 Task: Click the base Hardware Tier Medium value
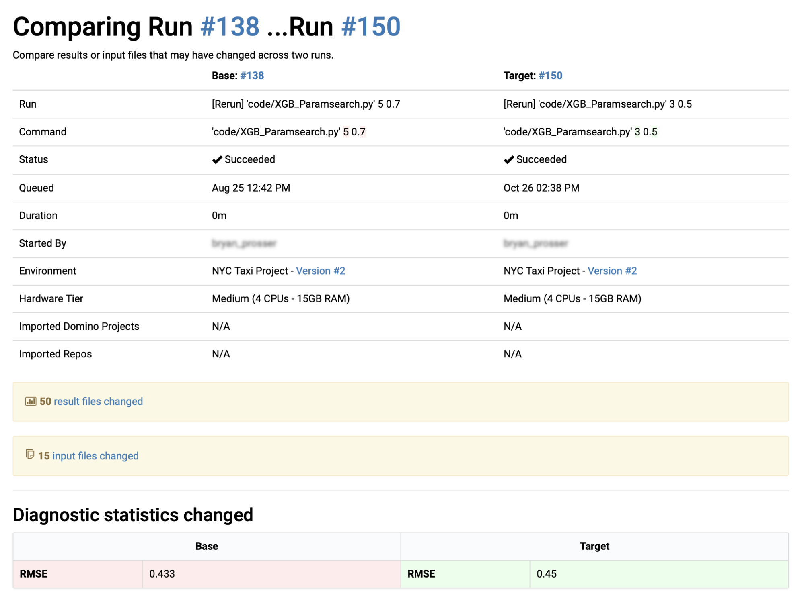(281, 299)
